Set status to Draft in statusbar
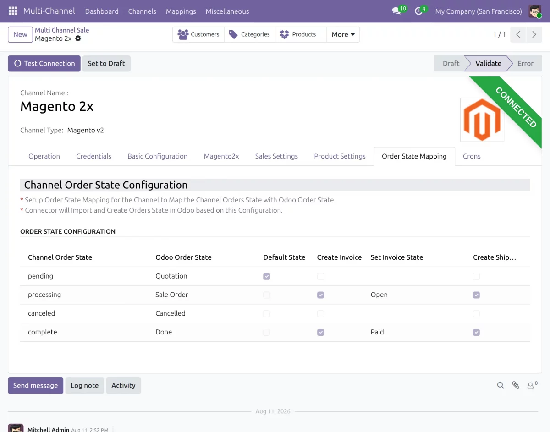 [x=451, y=64]
